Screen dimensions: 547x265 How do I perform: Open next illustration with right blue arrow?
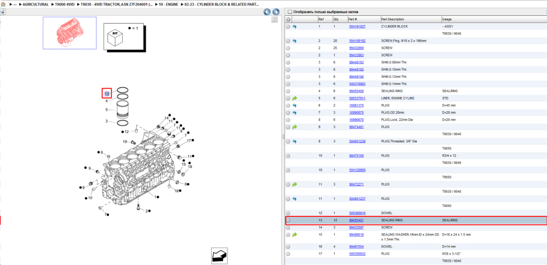276,12
